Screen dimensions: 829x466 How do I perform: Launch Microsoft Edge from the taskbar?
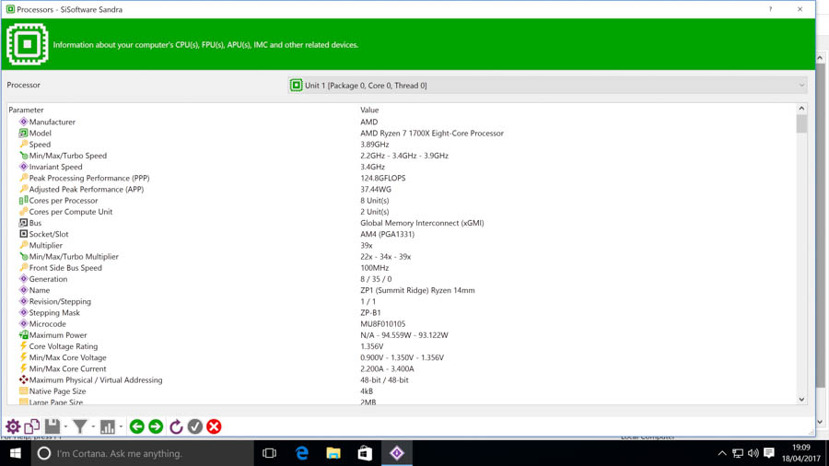[302, 453]
